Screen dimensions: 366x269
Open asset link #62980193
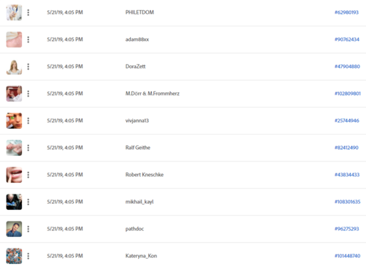[x=346, y=12]
